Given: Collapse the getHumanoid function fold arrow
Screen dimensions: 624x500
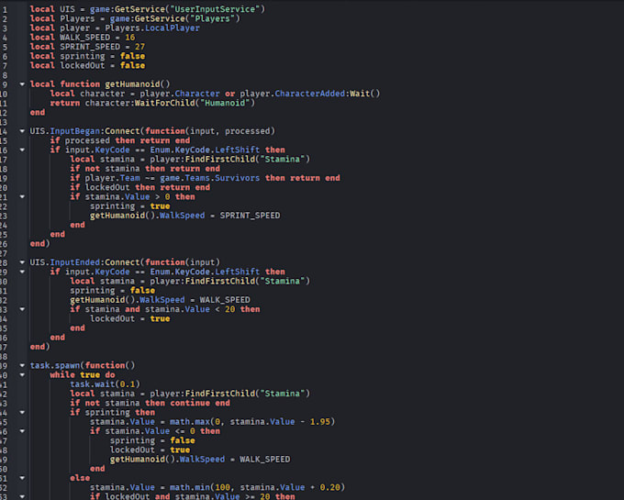Looking at the screenshot, I should [22, 84].
